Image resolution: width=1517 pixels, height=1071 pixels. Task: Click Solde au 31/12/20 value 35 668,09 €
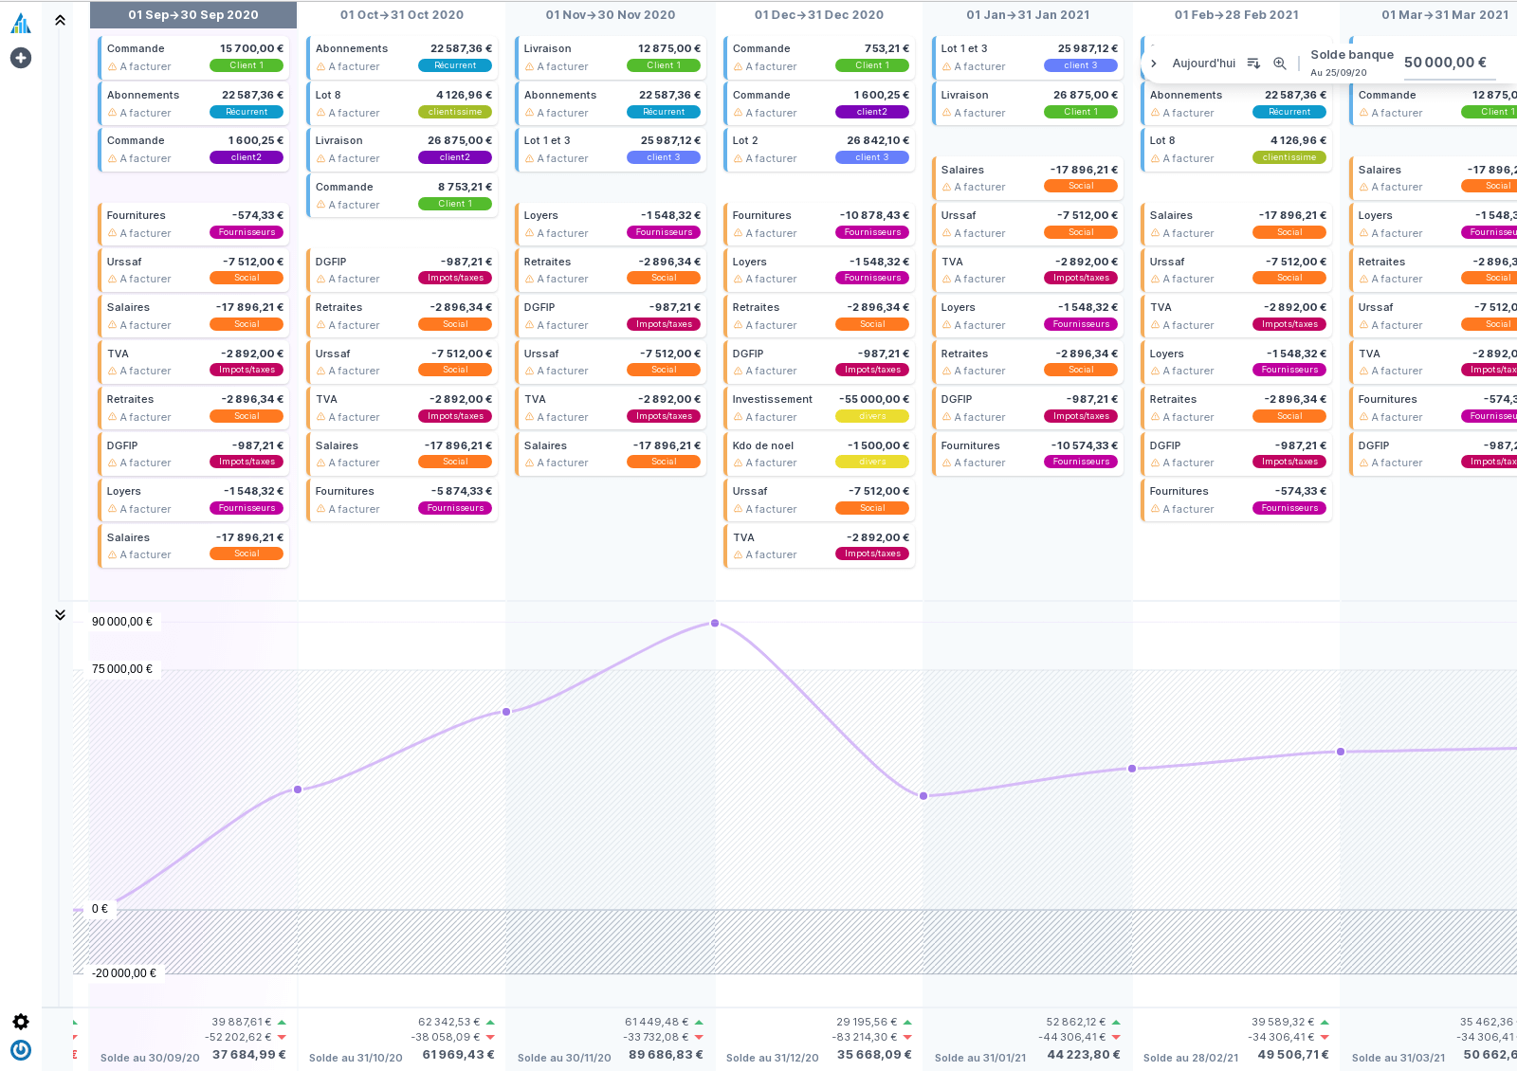tap(874, 1055)
